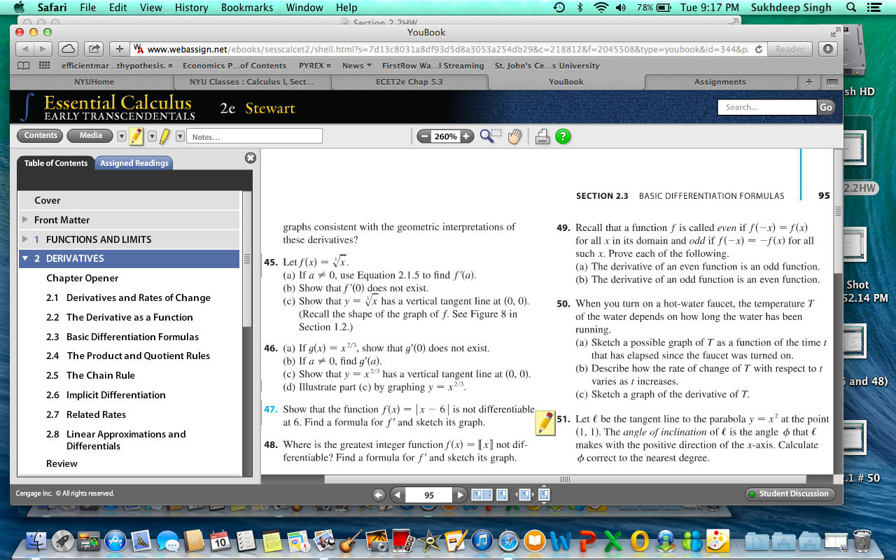Zoom out with the minus button
Viewport: 896px width, 560px height.
[x=424, y=136]
